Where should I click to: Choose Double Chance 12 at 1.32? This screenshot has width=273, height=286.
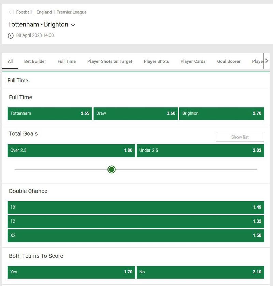(x=136, y=221)
